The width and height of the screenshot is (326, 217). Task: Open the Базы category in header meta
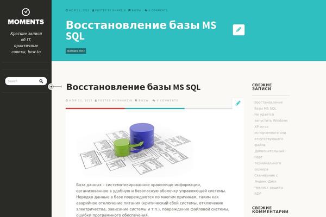tap(136, 10)
